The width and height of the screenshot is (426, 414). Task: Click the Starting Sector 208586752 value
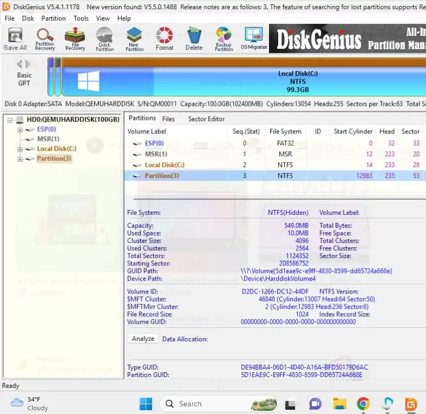(294, 263)
